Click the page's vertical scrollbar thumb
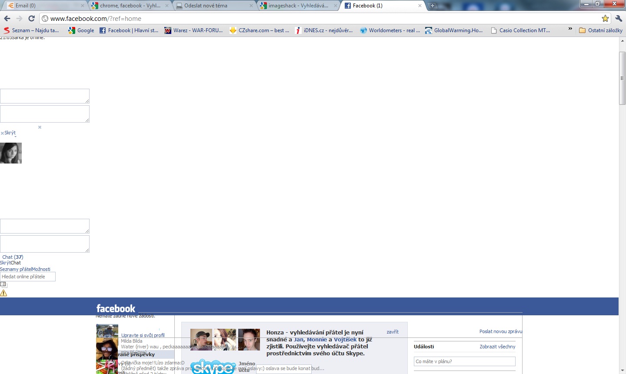626x374 pixels. tap(622, 78)
